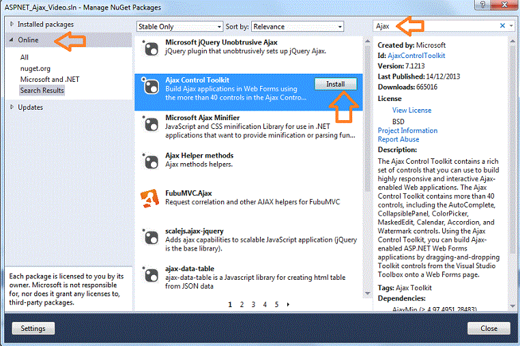Click the BSD license text
This screenshot has height=346, width=520.
coord(399,121)
